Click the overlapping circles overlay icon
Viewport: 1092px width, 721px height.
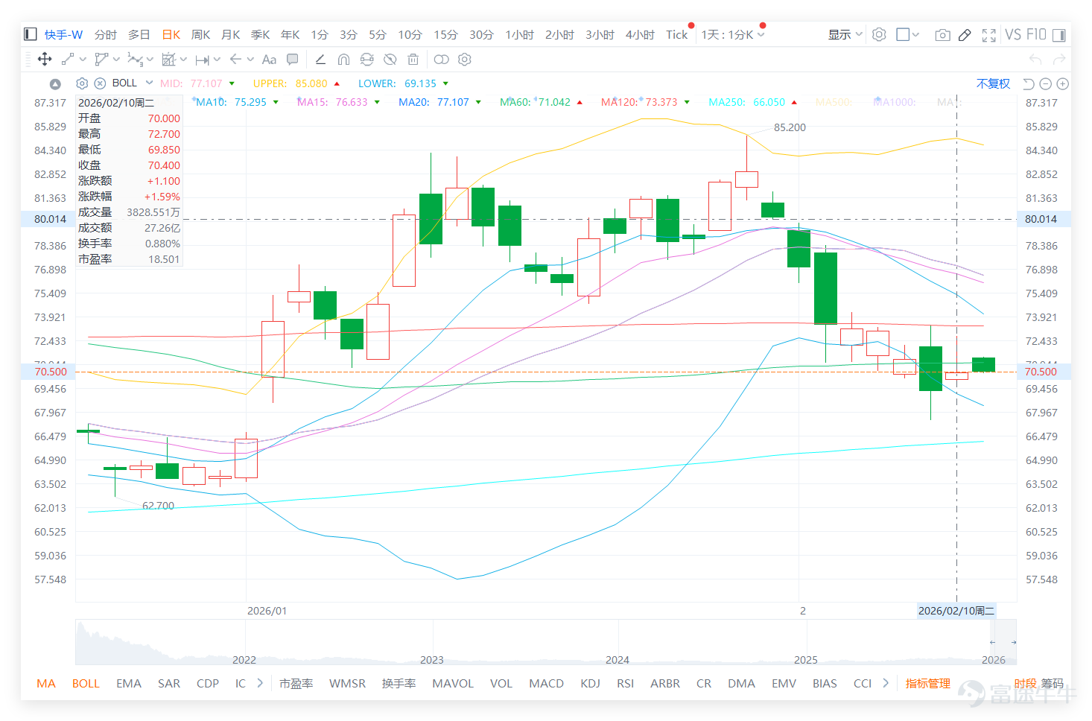click(442, 60)
